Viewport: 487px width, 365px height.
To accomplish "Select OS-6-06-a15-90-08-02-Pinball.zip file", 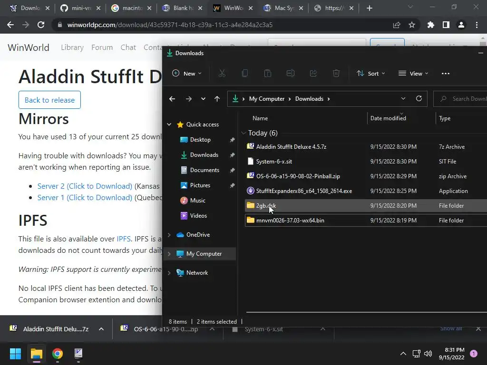I will point(298,176).
